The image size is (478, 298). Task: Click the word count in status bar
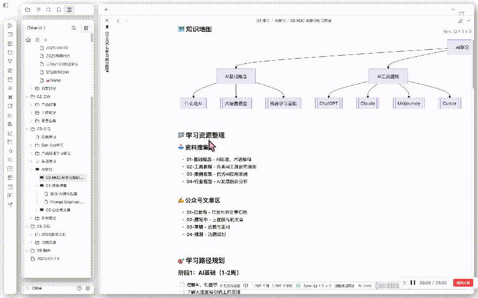pos(260,286)
